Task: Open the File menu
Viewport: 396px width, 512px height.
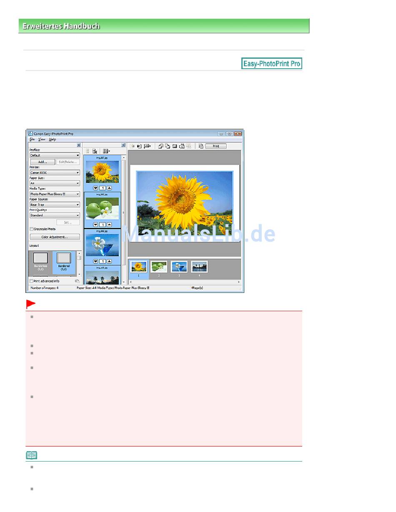Action: (x=32, y=140)
